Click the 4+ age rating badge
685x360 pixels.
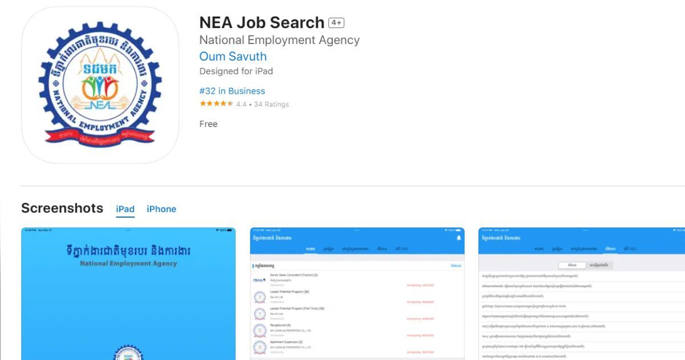pyautogui.click(x=336, y=23)
